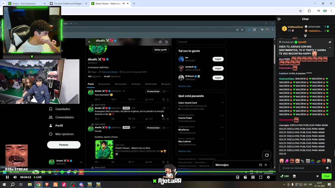
Task: Open 'Multimedia' tab on Twitter profile
Action: [x=151, y=84]
